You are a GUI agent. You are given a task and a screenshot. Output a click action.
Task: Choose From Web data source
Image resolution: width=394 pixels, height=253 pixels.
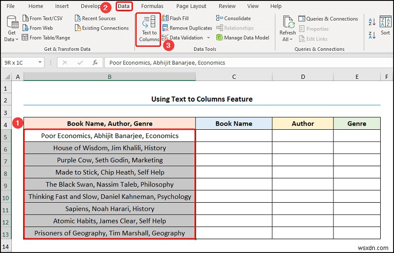(x=38, y=28)
